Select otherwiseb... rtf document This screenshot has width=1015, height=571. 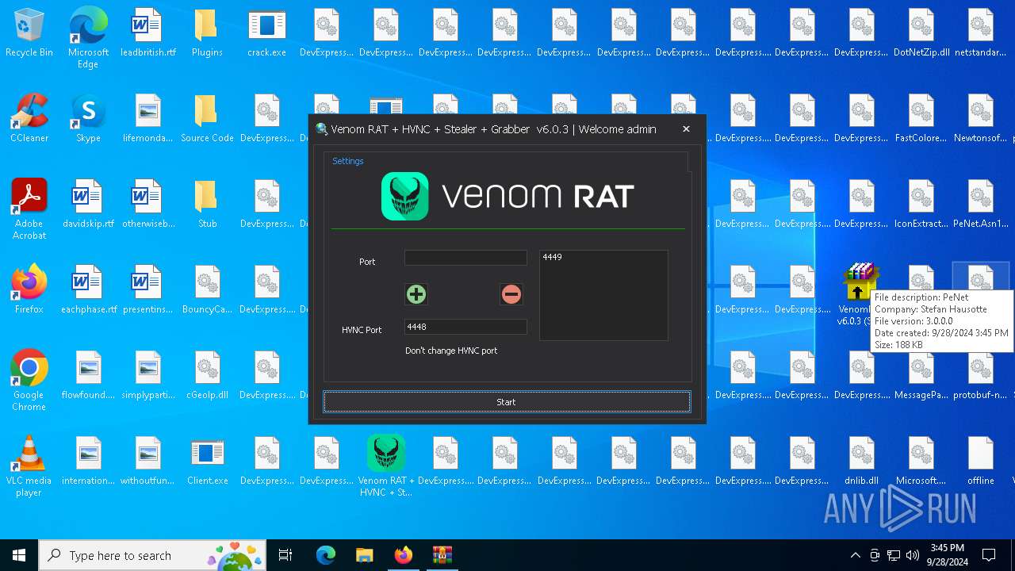148,205
